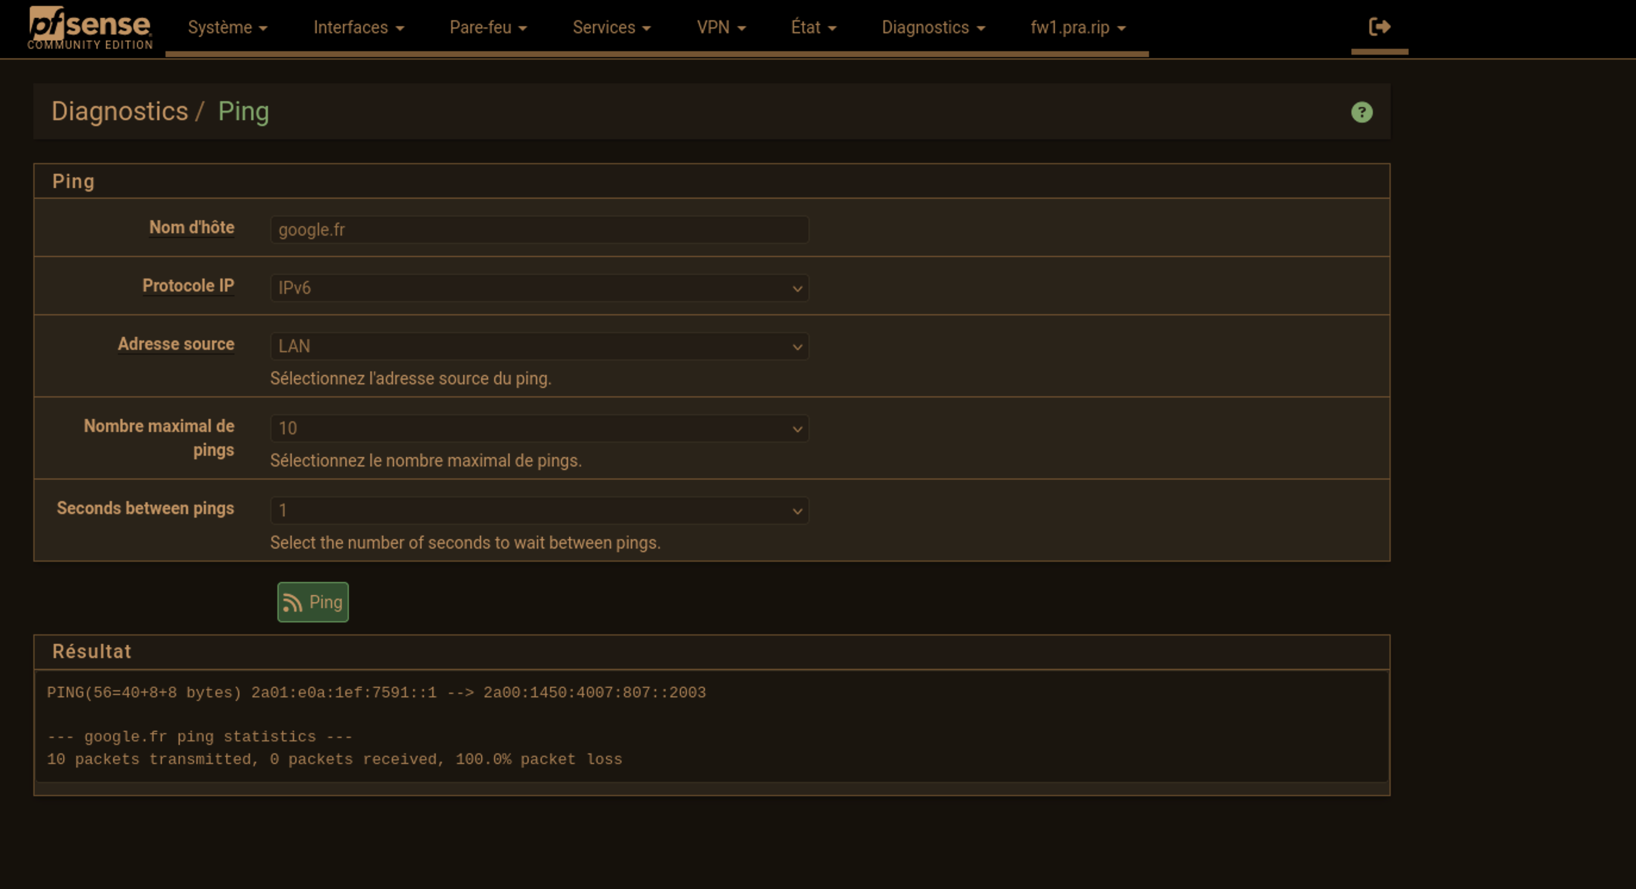Open the Pare-feu menu
Image resolution: width=1636 pixels, height=889 pixels.
pyautogui.click(x=488, y=27)
